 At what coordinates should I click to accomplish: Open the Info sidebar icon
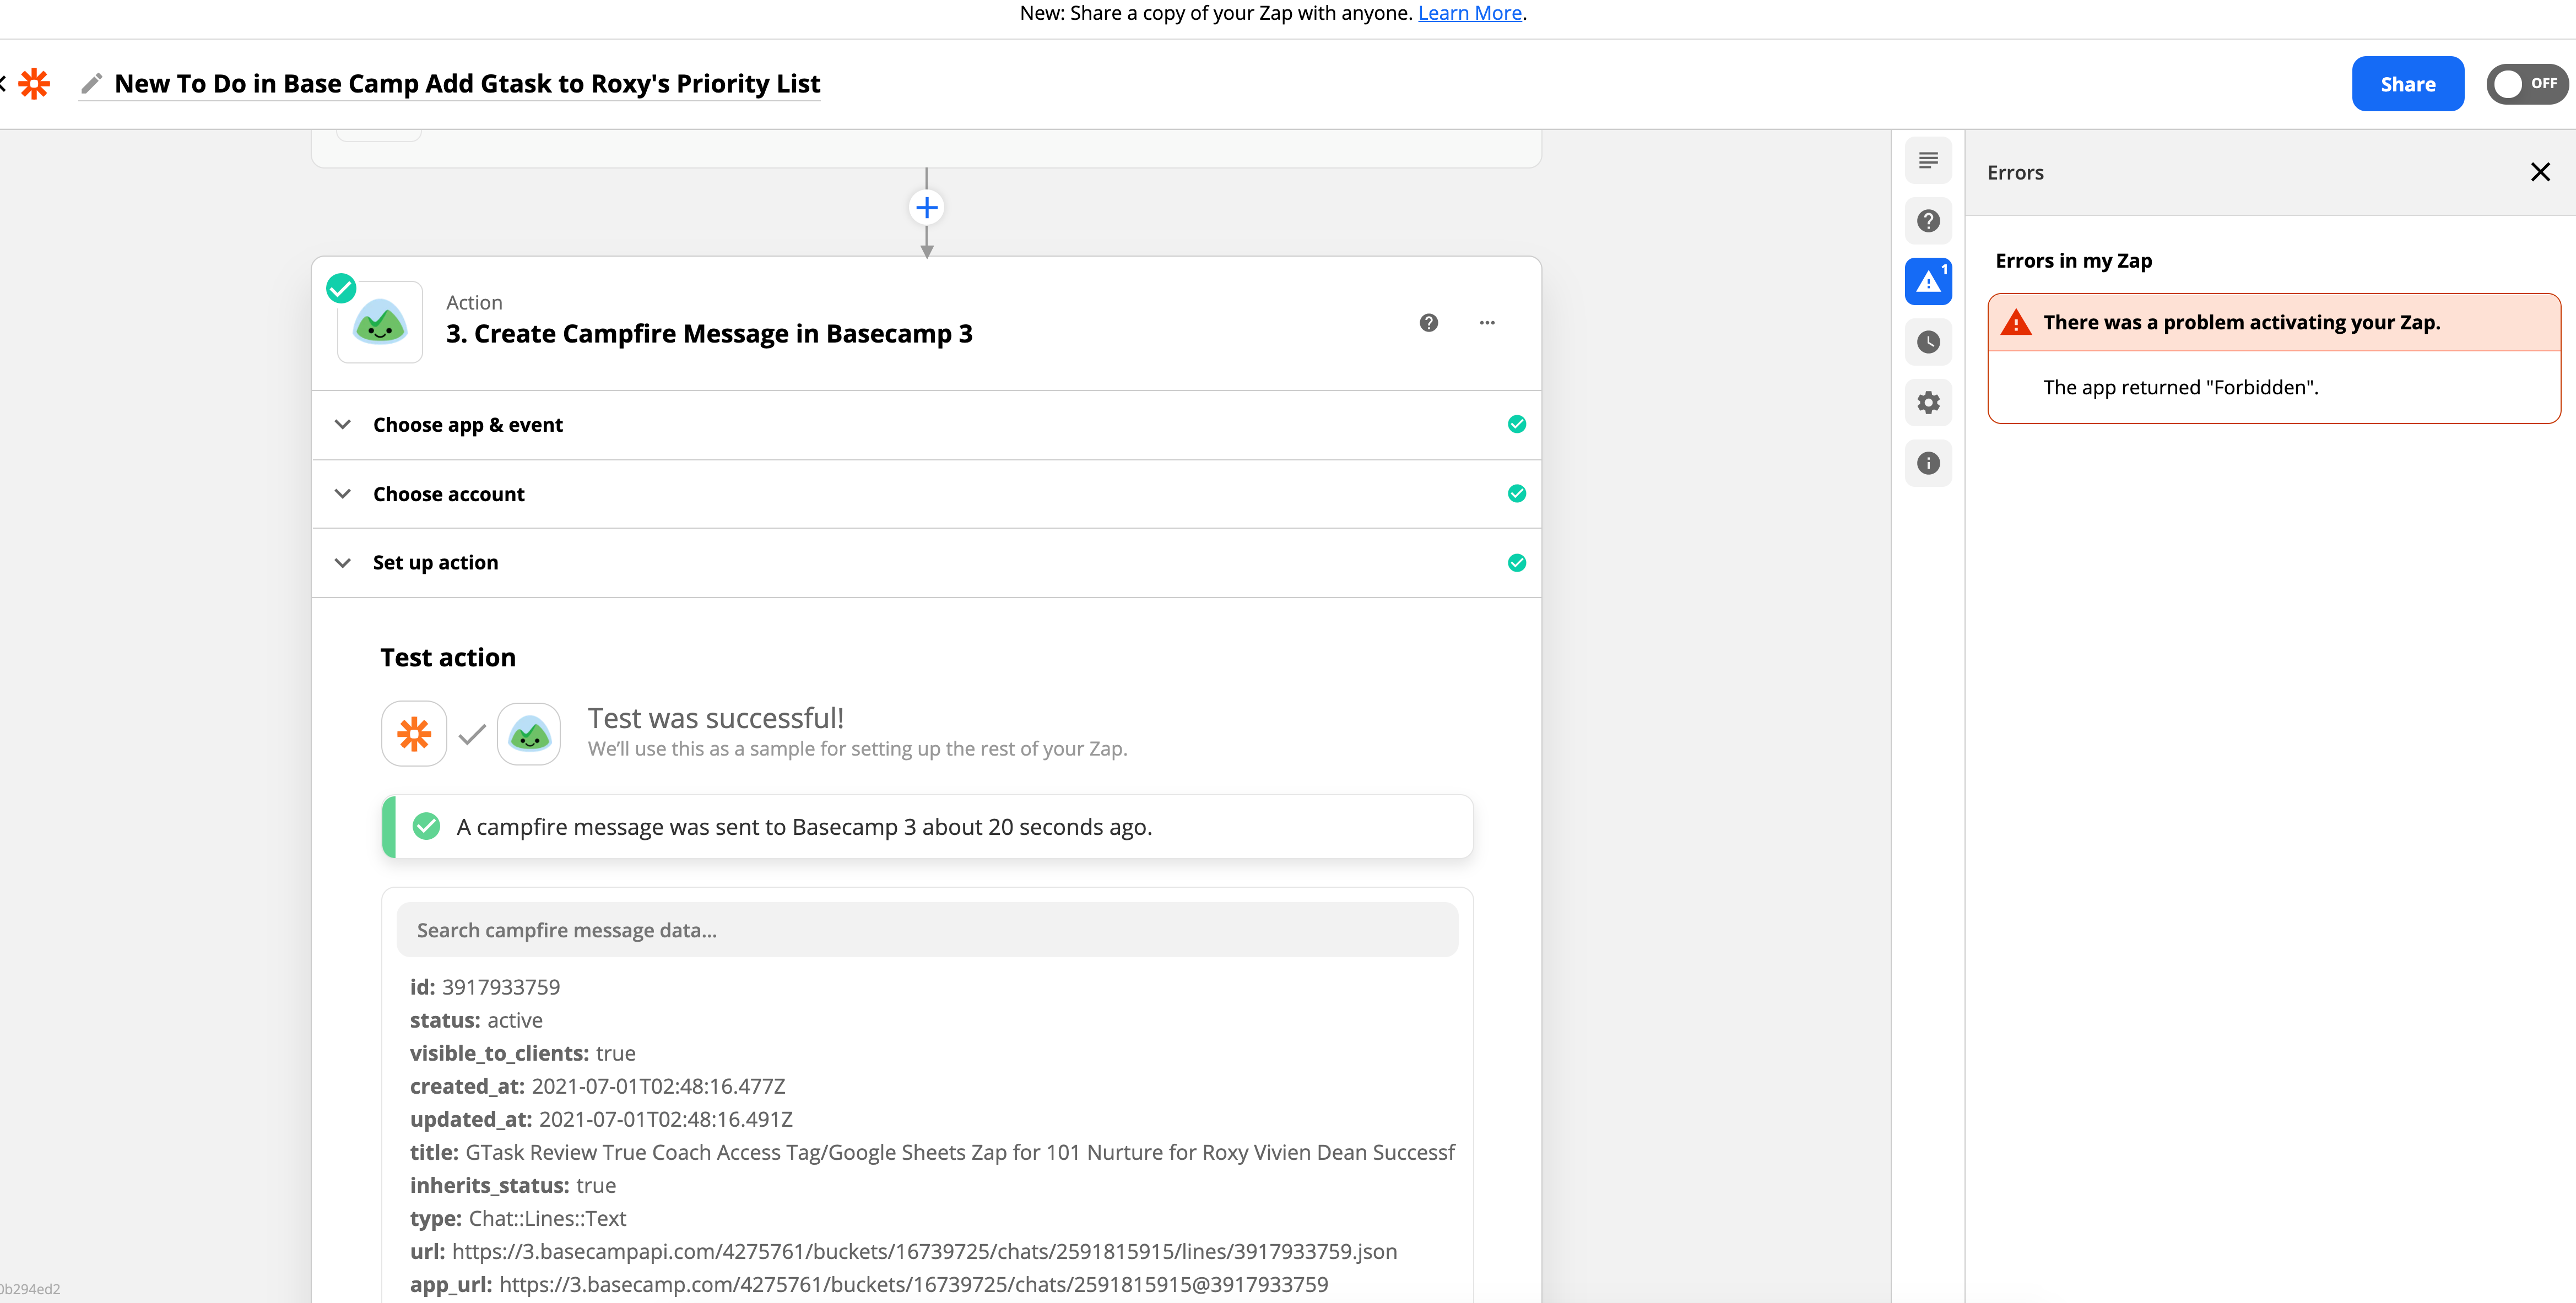pyautogui.click(x=1928, y=463)
